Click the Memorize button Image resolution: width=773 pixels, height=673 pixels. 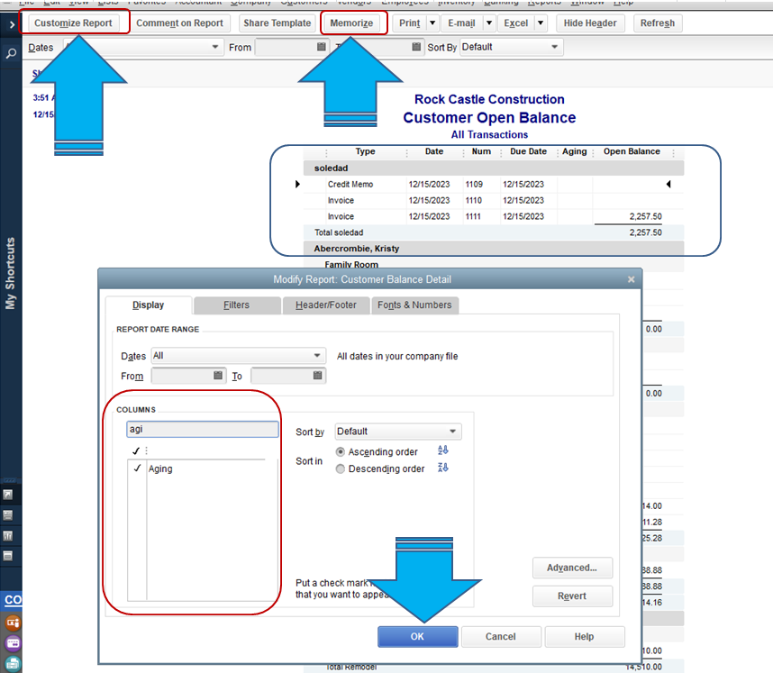click(x=351, y=23)
